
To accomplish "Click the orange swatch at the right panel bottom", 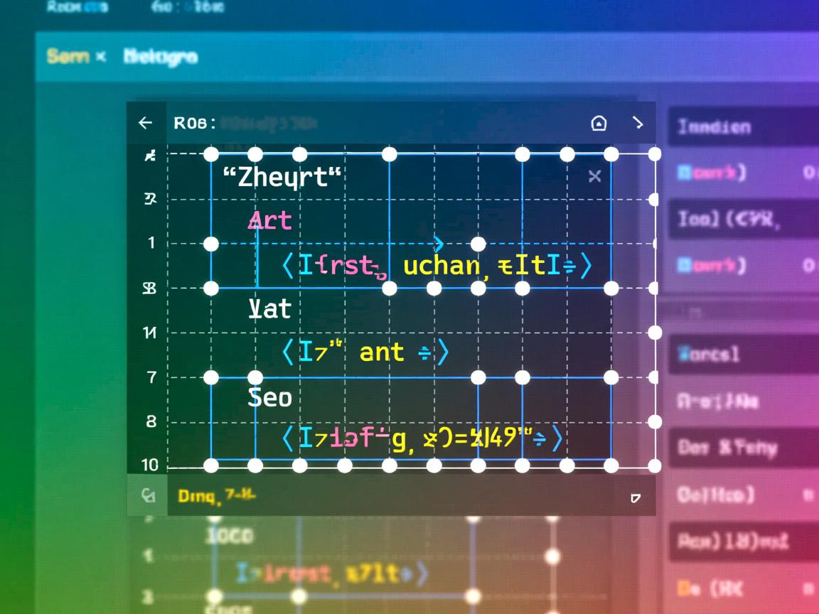I will coord(685,589).
